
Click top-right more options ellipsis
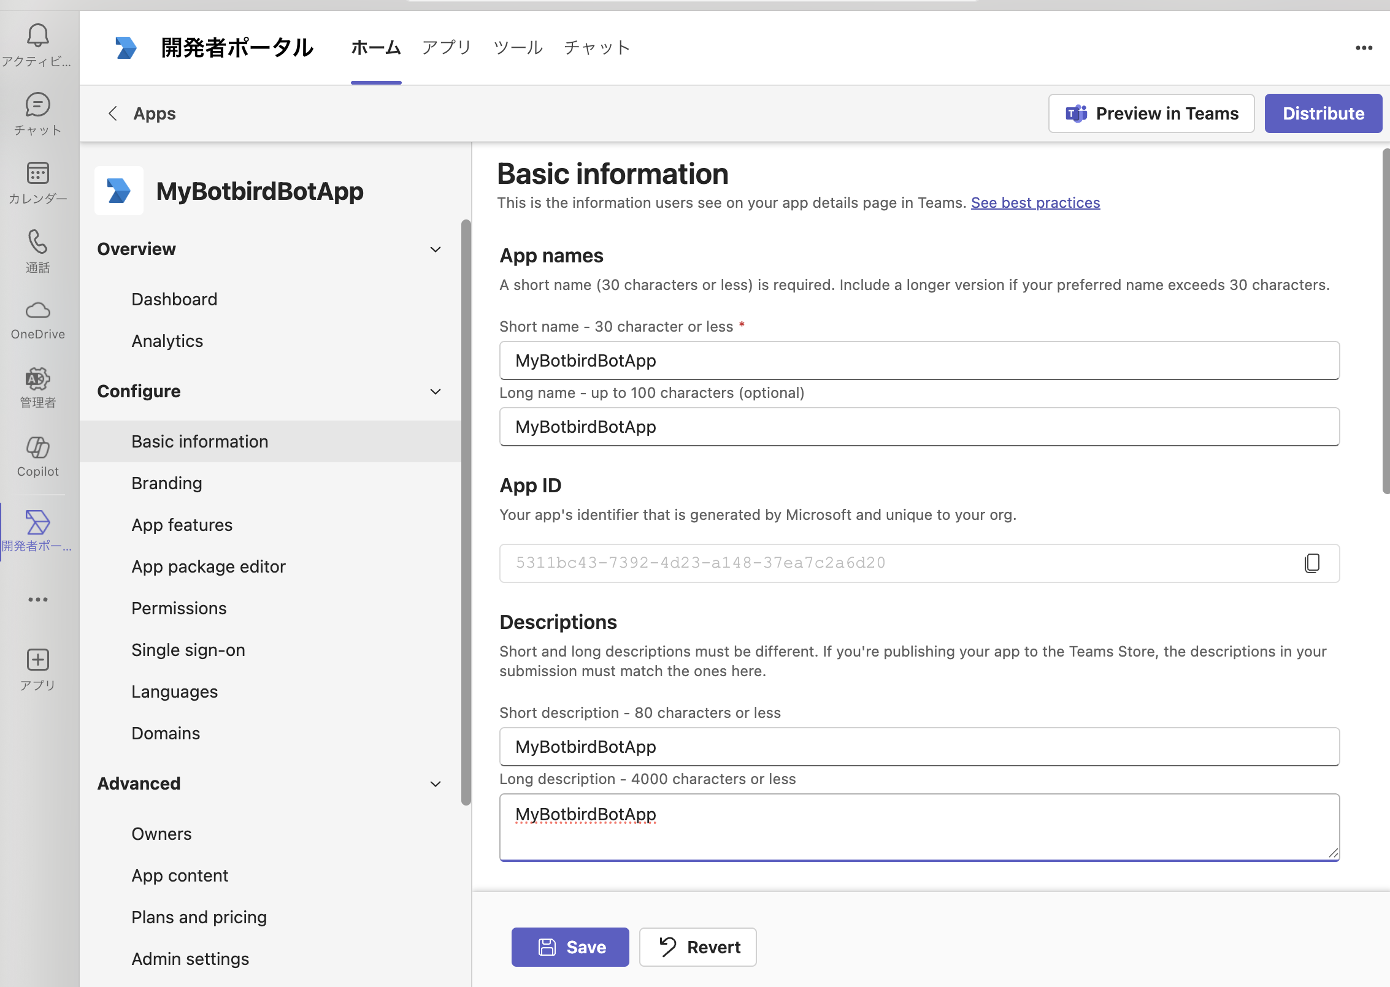pyautogui.click(x=1364, y=48)
